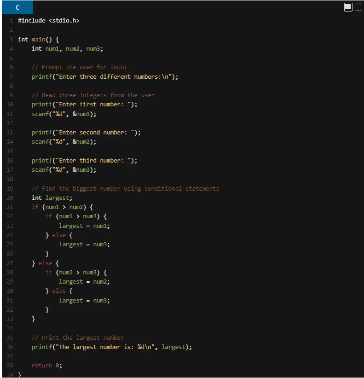Click 'largest = num3;' on line 31
Image resolution: width=364 pixels, height=378 pixels.
pos(84,301)
